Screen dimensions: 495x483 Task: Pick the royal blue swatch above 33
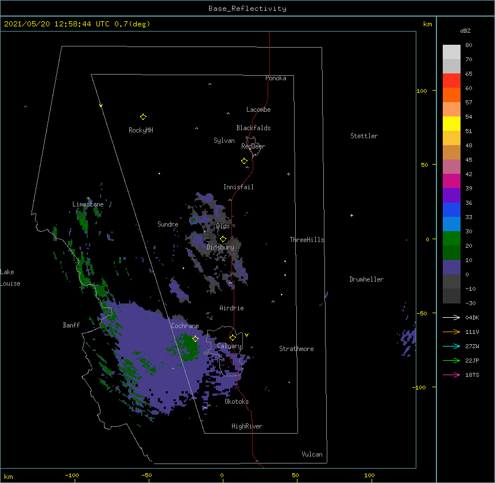[x=451, y=209]
